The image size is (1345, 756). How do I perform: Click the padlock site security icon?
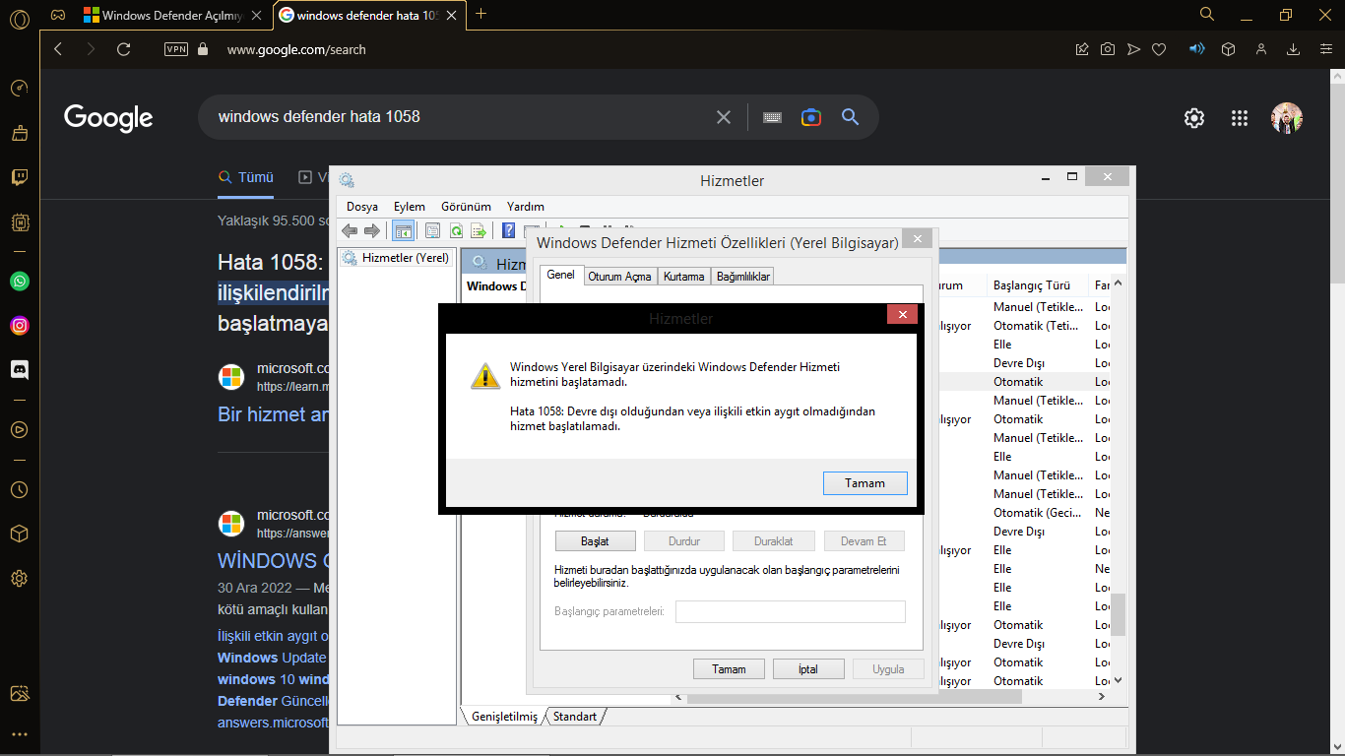click(x=203, y=49)
